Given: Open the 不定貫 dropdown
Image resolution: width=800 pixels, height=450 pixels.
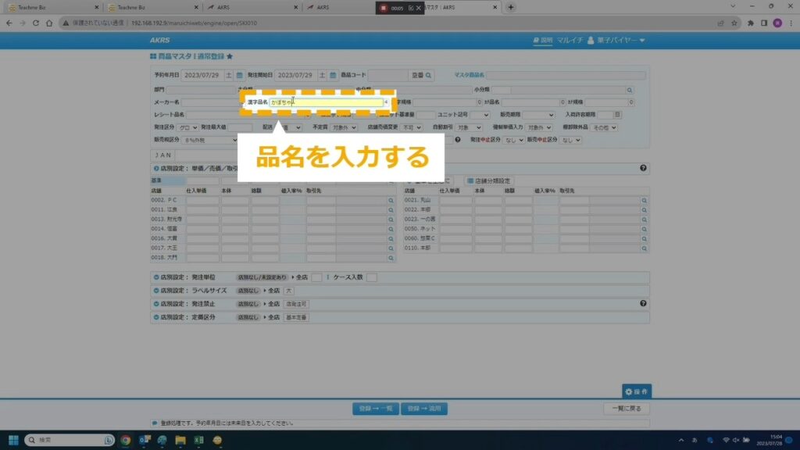Looking at the screenshot, I should click(x=344, y=127).
